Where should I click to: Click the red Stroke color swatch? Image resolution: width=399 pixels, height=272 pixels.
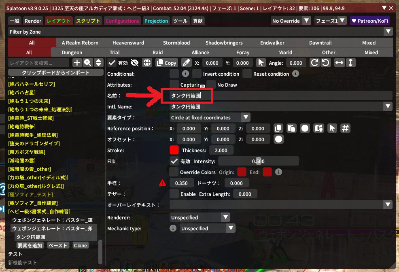(174, 150)
